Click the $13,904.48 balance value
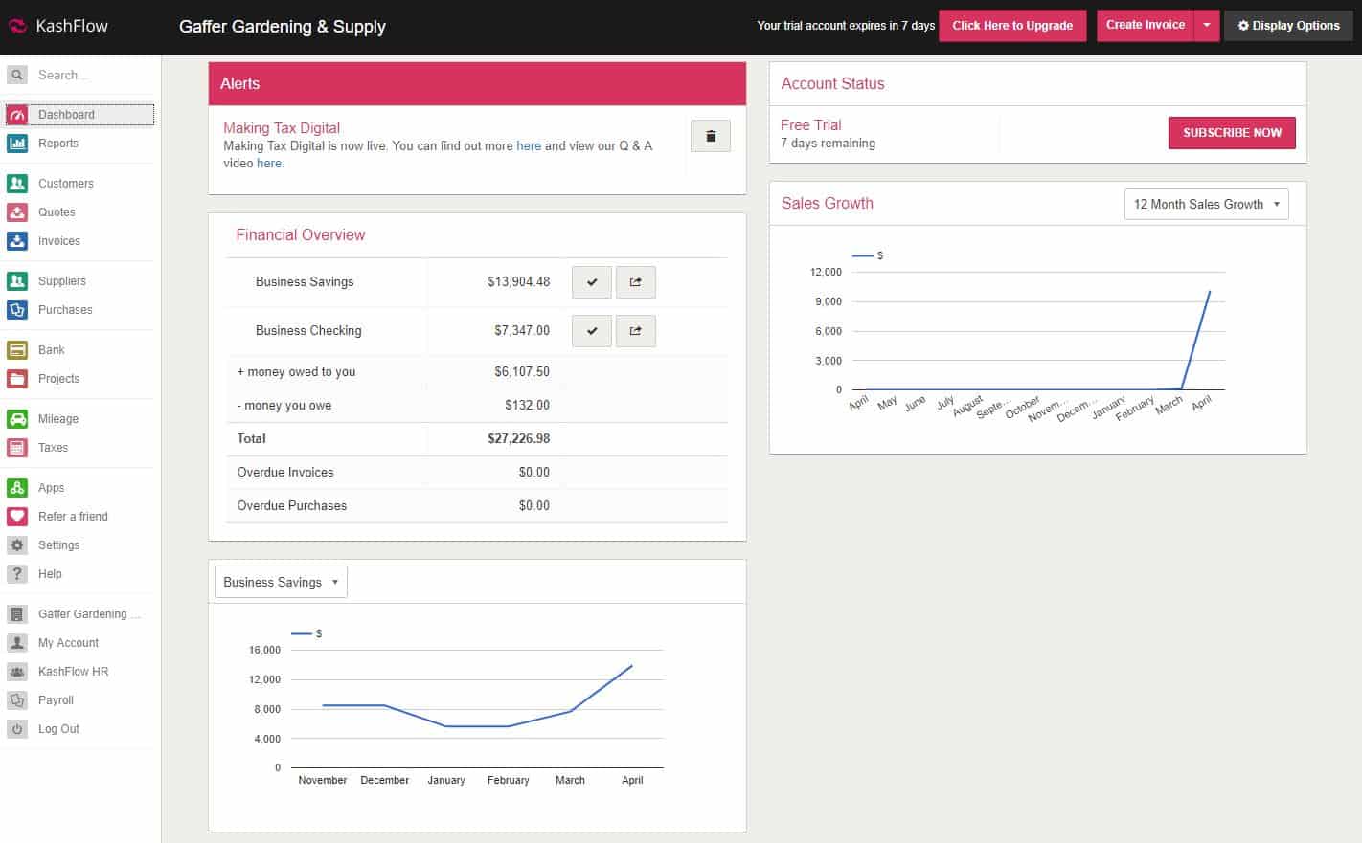The width and height of the screenshot is (1362, 843). click(x=518, y=282)
